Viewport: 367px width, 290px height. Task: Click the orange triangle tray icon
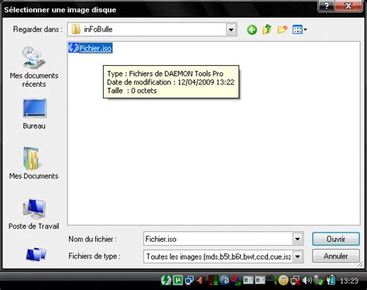[x=201, y=280]
